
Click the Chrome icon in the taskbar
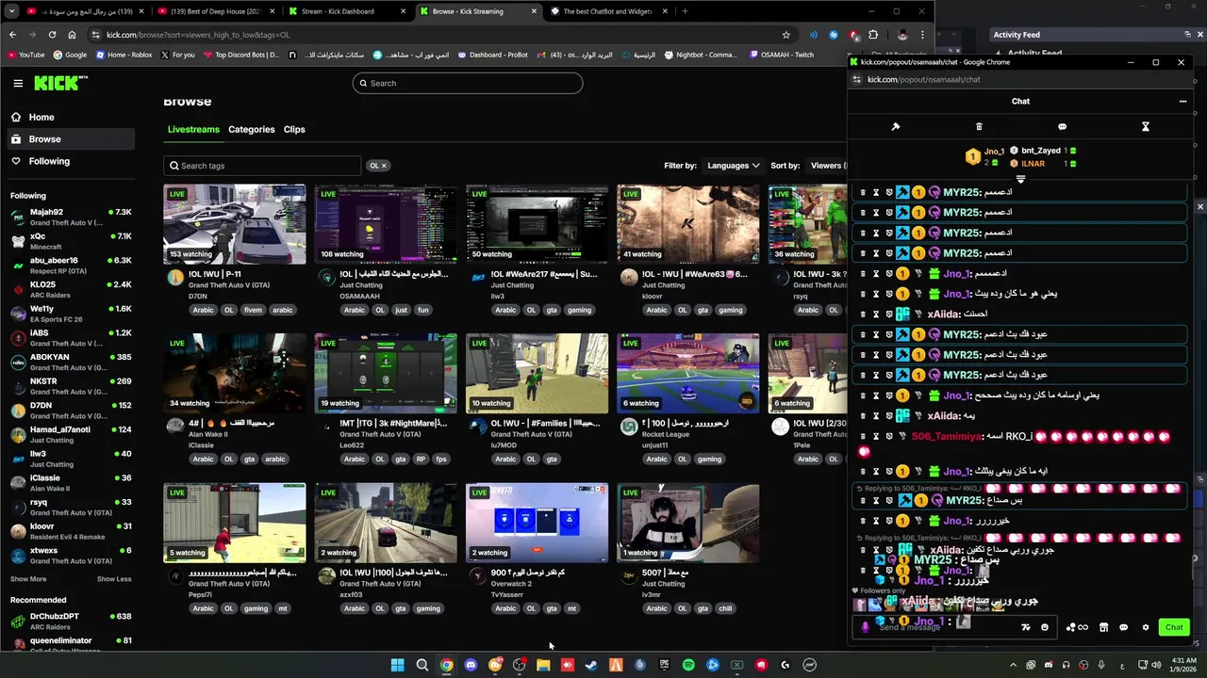coord(446,665)
